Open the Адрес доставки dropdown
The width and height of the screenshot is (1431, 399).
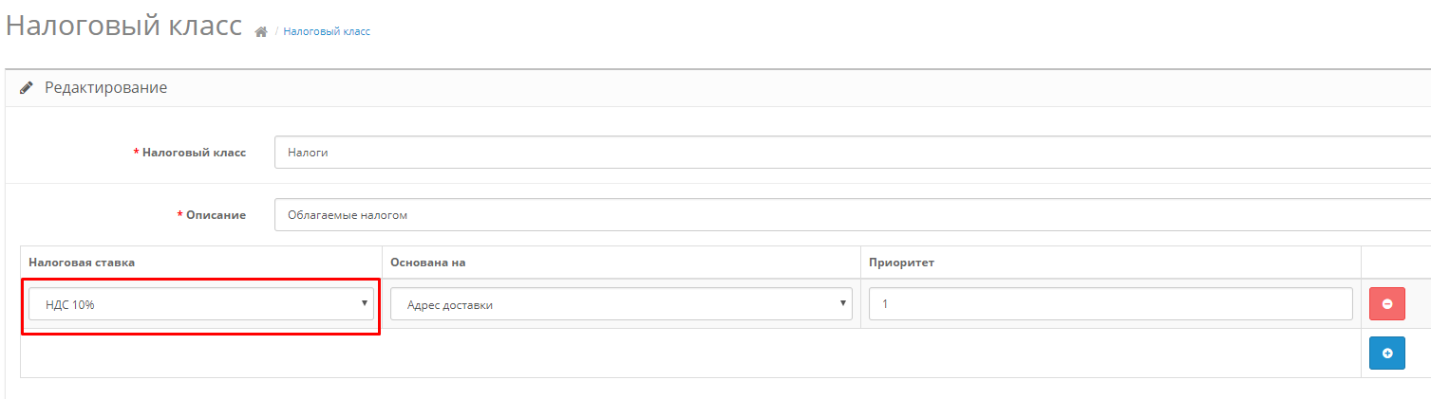pyautogui.click(x=621, y=304)
